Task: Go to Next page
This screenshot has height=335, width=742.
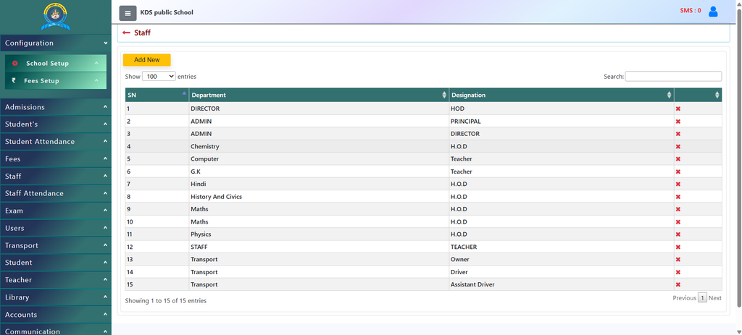Action: point(714,298)
